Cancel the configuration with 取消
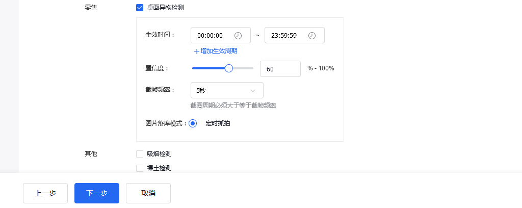This screenshot has width=522, height=208. (148, 193)
